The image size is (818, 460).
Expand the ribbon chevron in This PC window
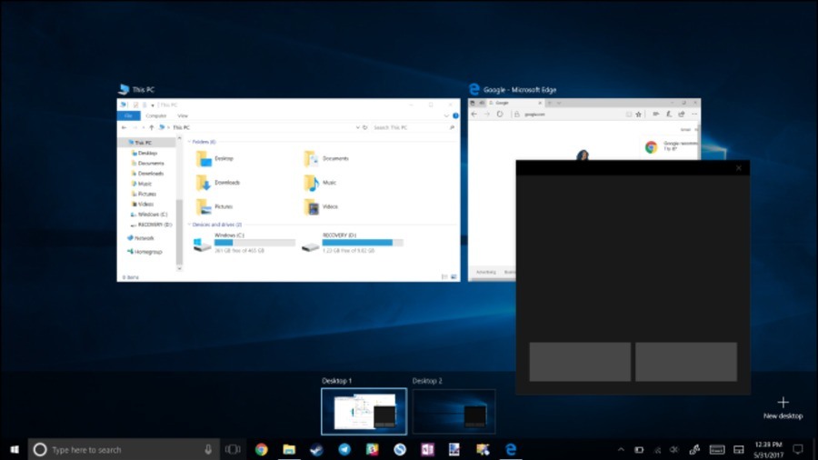(x=446, y=115)
